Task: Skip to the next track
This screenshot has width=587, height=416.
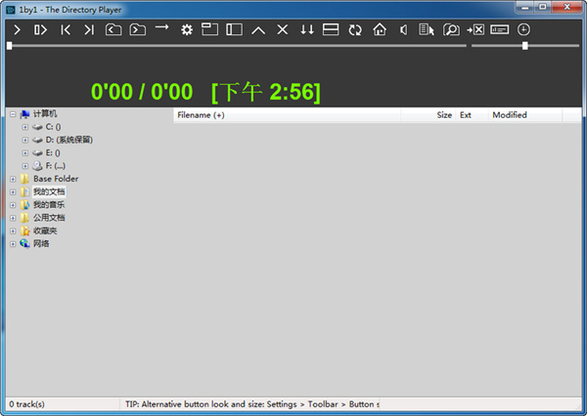Action: [89, 30]
